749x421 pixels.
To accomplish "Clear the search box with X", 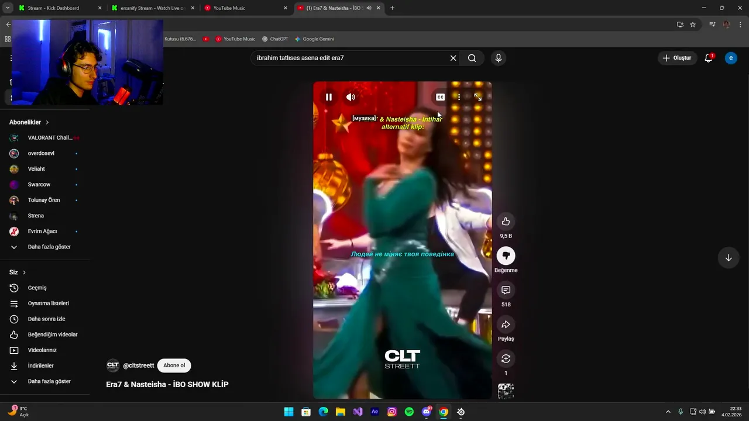I will (453, 58).
